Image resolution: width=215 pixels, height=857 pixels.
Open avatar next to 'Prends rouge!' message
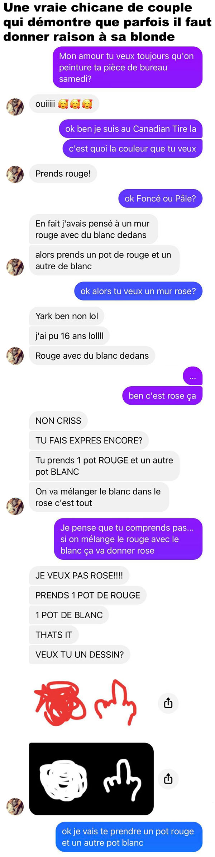(15, 174)
